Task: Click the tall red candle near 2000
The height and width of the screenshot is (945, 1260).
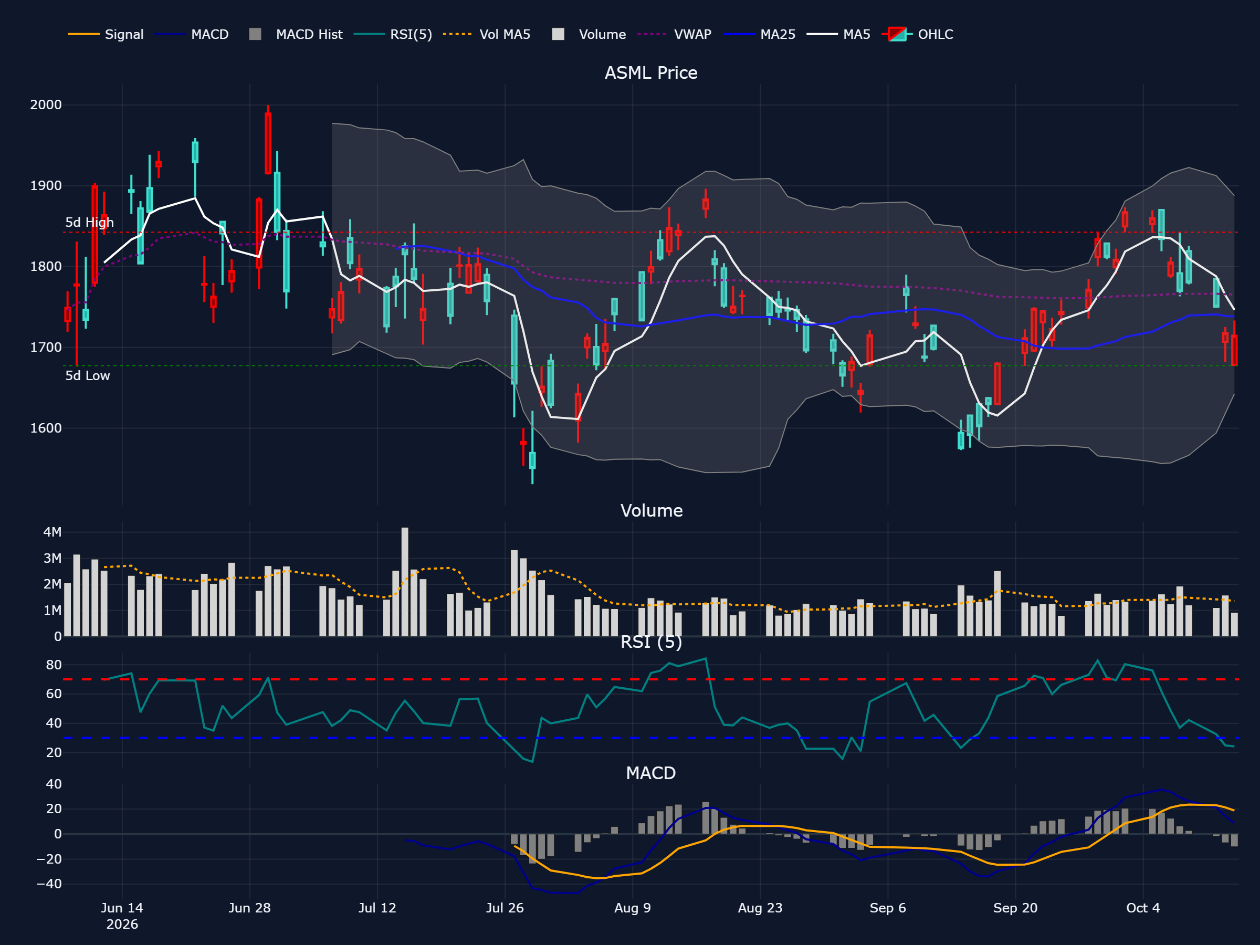Action: coord(268,143)
